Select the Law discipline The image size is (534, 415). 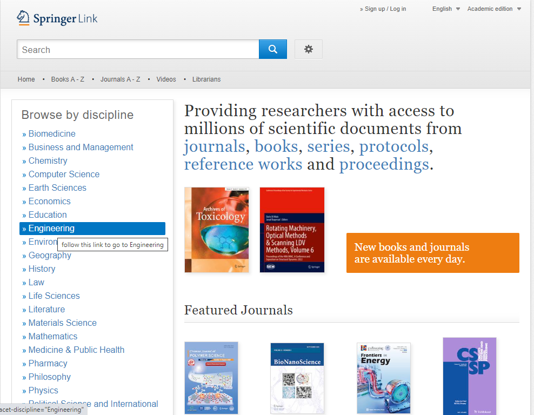[x=36, y=283]
